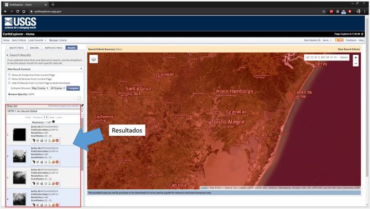This screenshot has width=370, height=209.
Task: Tick Add All Results to Bulk Download
Action: click(x=9, y=82)
